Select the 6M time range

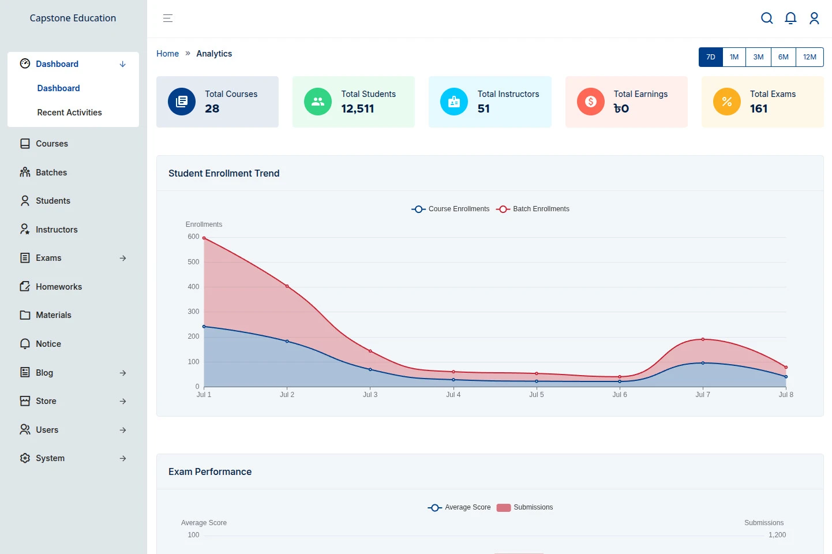(783, 57)
